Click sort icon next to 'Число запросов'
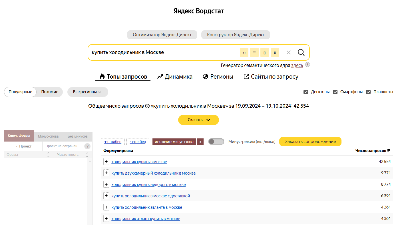The height and width of the screenshot is (225, 418). pos(389,151)
